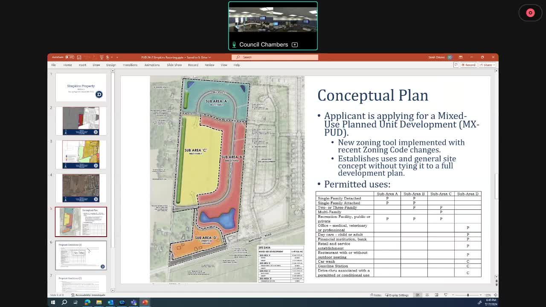The width and height of the screenshot is (546, 307).
Task: Toggle Accessibility: Investigate in status bar
Action: tap(88, 295)
